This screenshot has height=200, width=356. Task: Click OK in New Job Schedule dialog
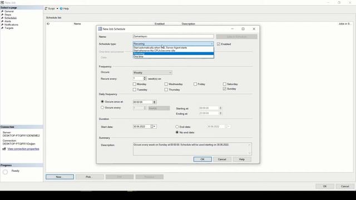click(x=202, y=159)
